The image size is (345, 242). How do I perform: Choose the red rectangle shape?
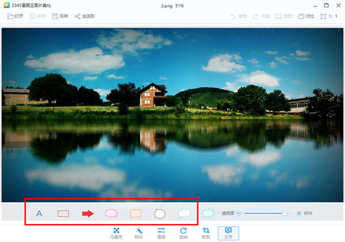click(63, 214)
